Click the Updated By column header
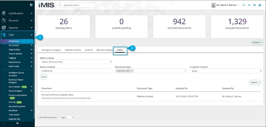The height and width of the screenshot is (127, 266). [x=228, y=88]
